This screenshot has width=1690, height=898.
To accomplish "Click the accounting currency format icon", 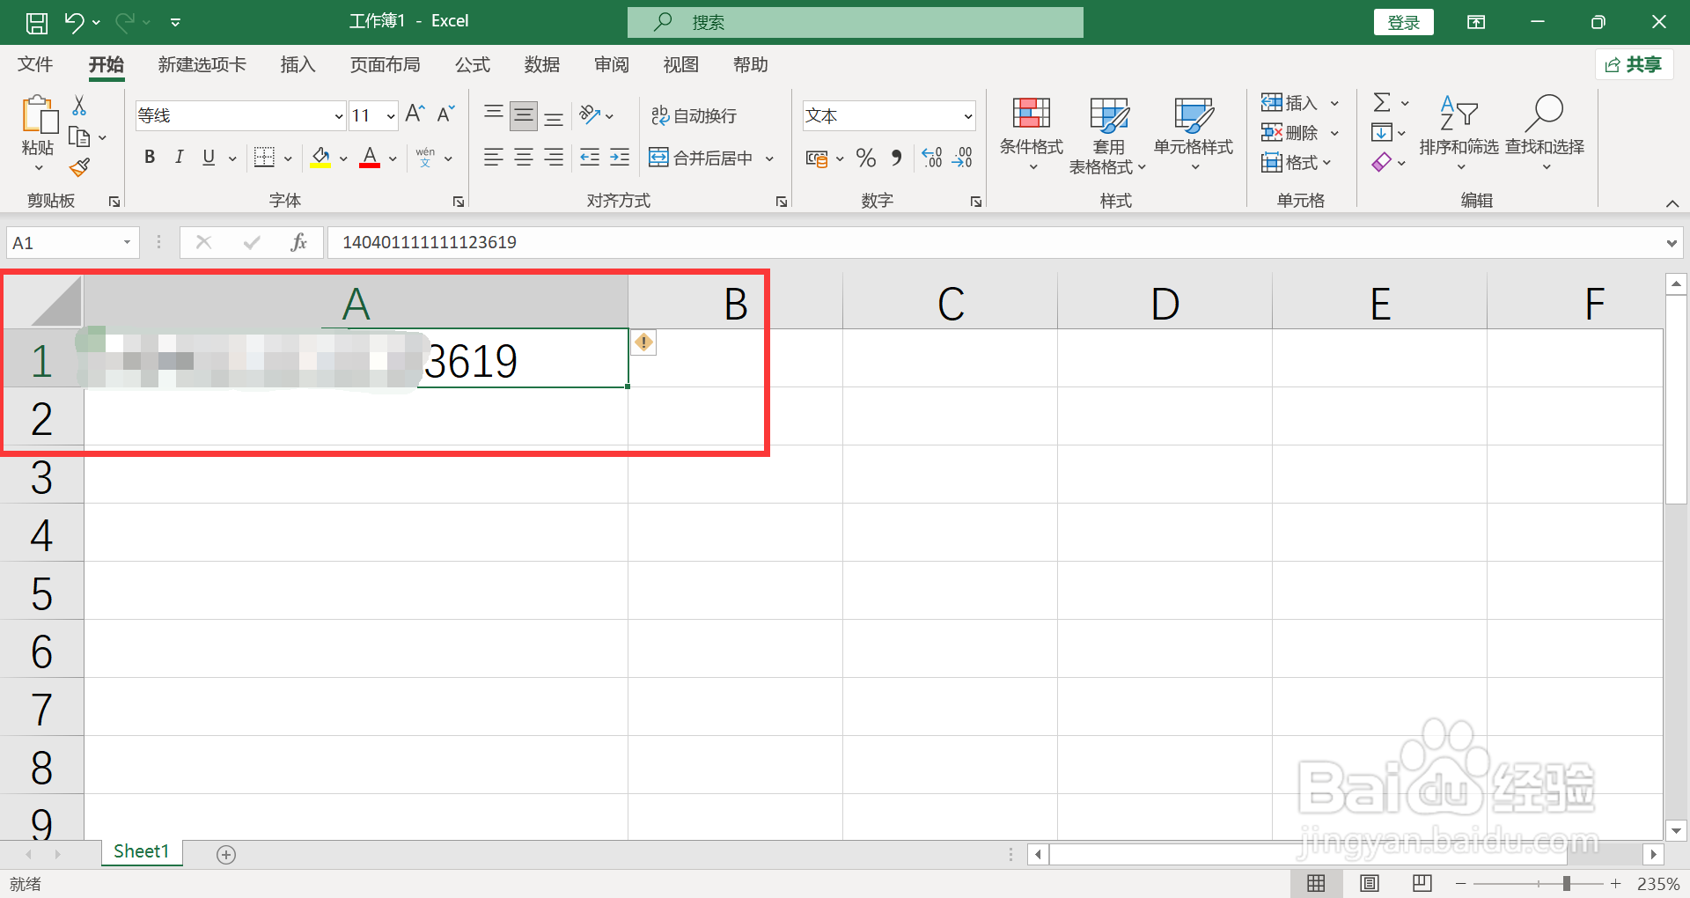I will (x=817, y=158).
